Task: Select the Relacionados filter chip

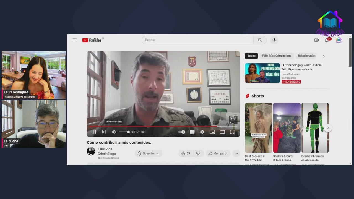Action: coord(306,56)
